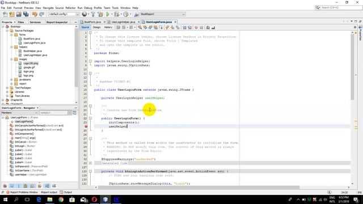Toggle Rectangular Selection in editor toolbar
Screen dimensions: 363x204
point(161,28)
